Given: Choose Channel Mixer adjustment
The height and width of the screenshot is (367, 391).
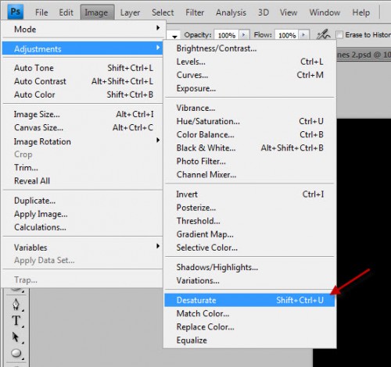Looking at the screenshot, I should pos(249,174).
